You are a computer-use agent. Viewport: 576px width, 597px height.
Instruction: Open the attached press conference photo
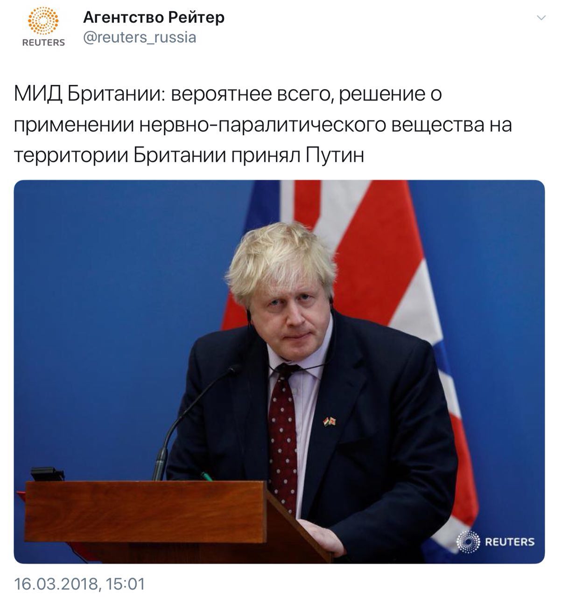pos(279,372)
